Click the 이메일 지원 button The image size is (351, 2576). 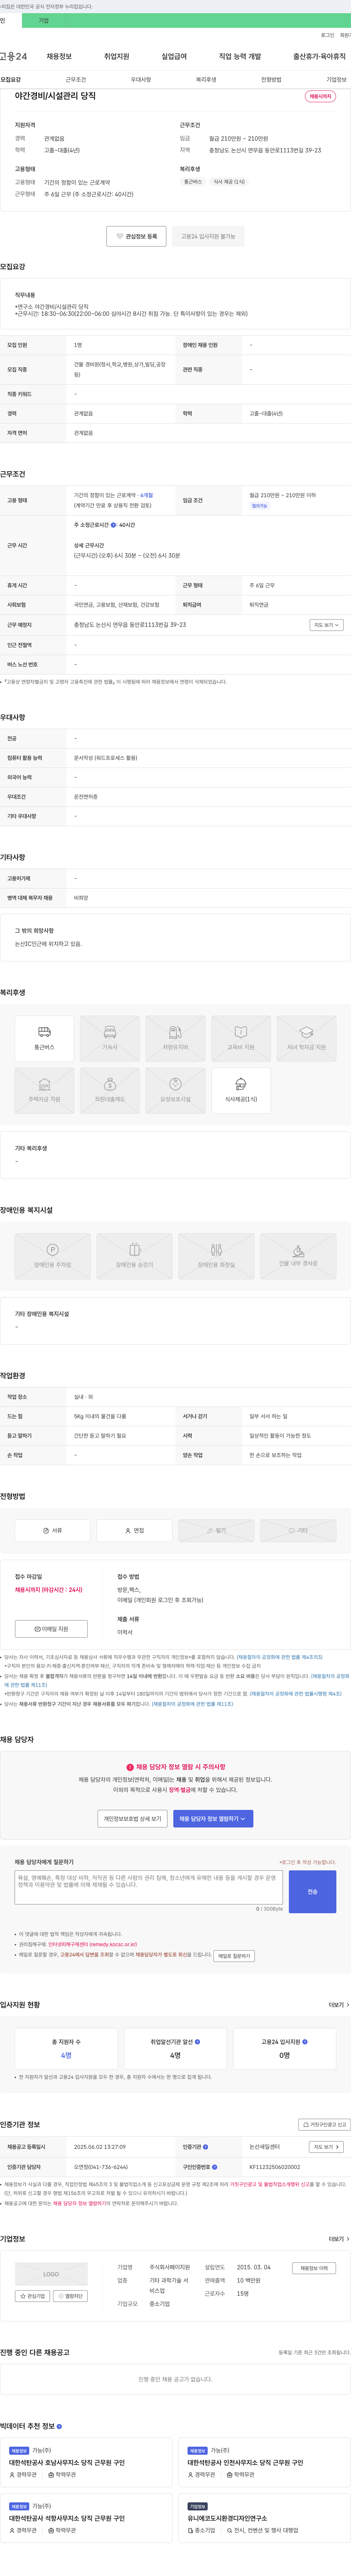coord(52,1629)
